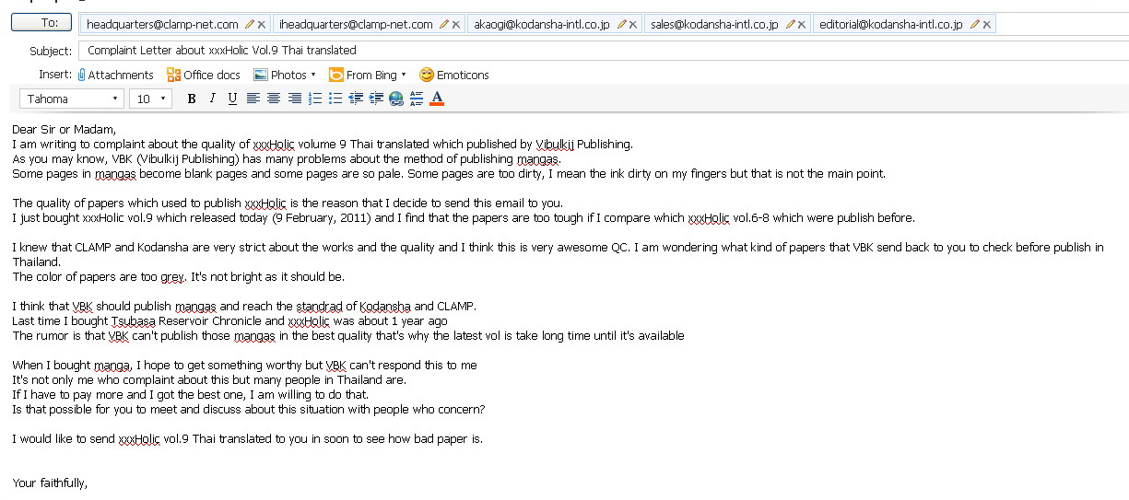Image resolution: width=1129 pixels, height=500 pixels.
Task: Click the smiley Emoticons icon
Action: point(427,75)
